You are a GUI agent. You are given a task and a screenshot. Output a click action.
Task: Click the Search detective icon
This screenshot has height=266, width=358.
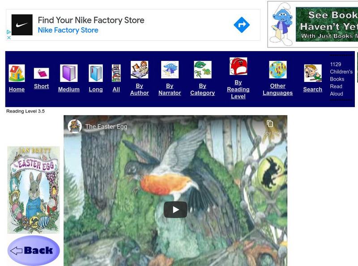[313, 73]
